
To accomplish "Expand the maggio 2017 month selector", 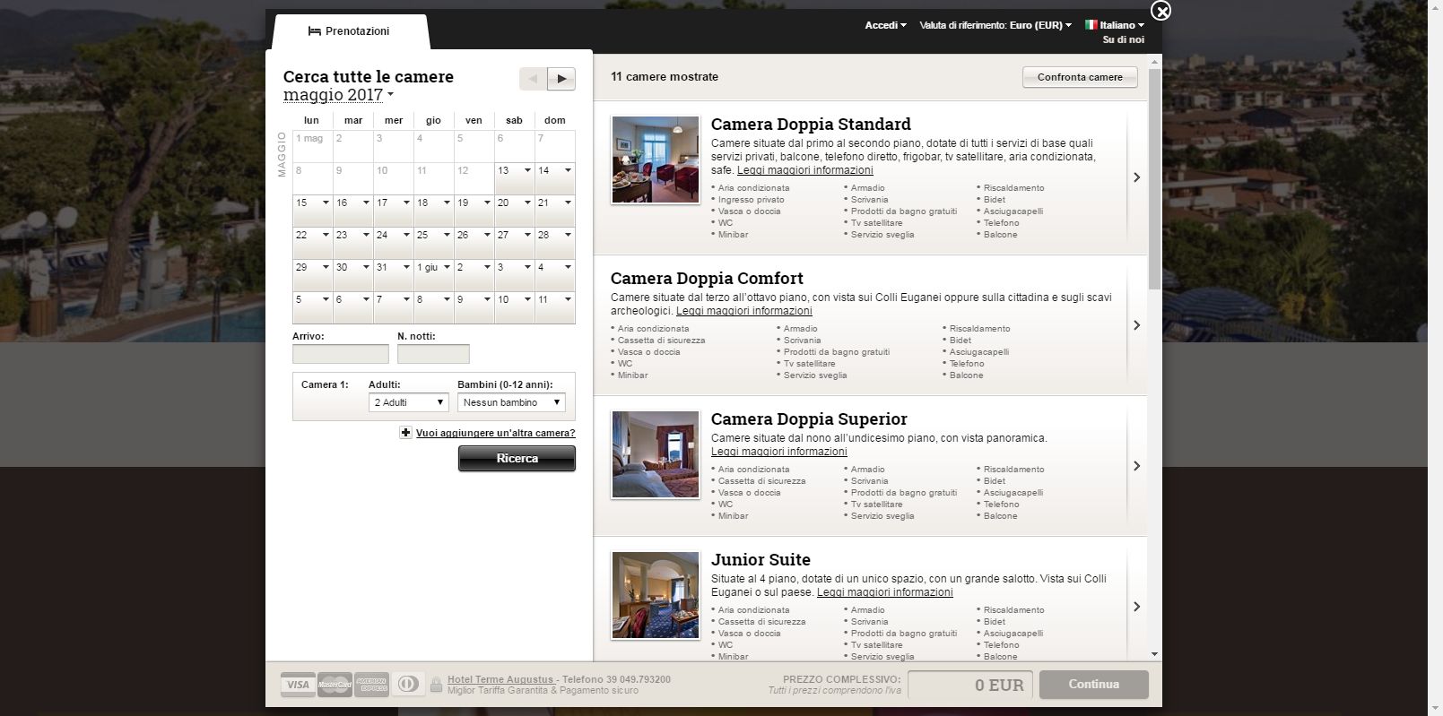I will [338, 95].
